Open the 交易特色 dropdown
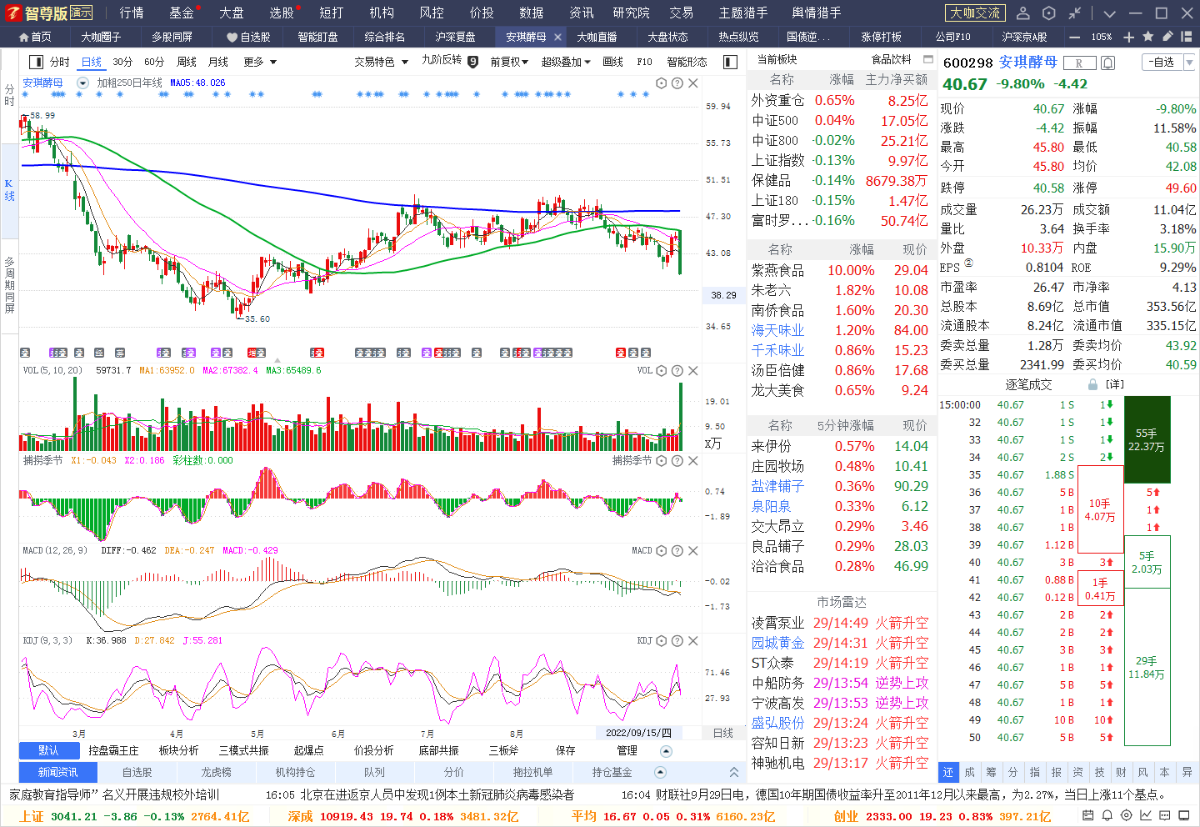The image size is (1200, 827). (381, 62)
